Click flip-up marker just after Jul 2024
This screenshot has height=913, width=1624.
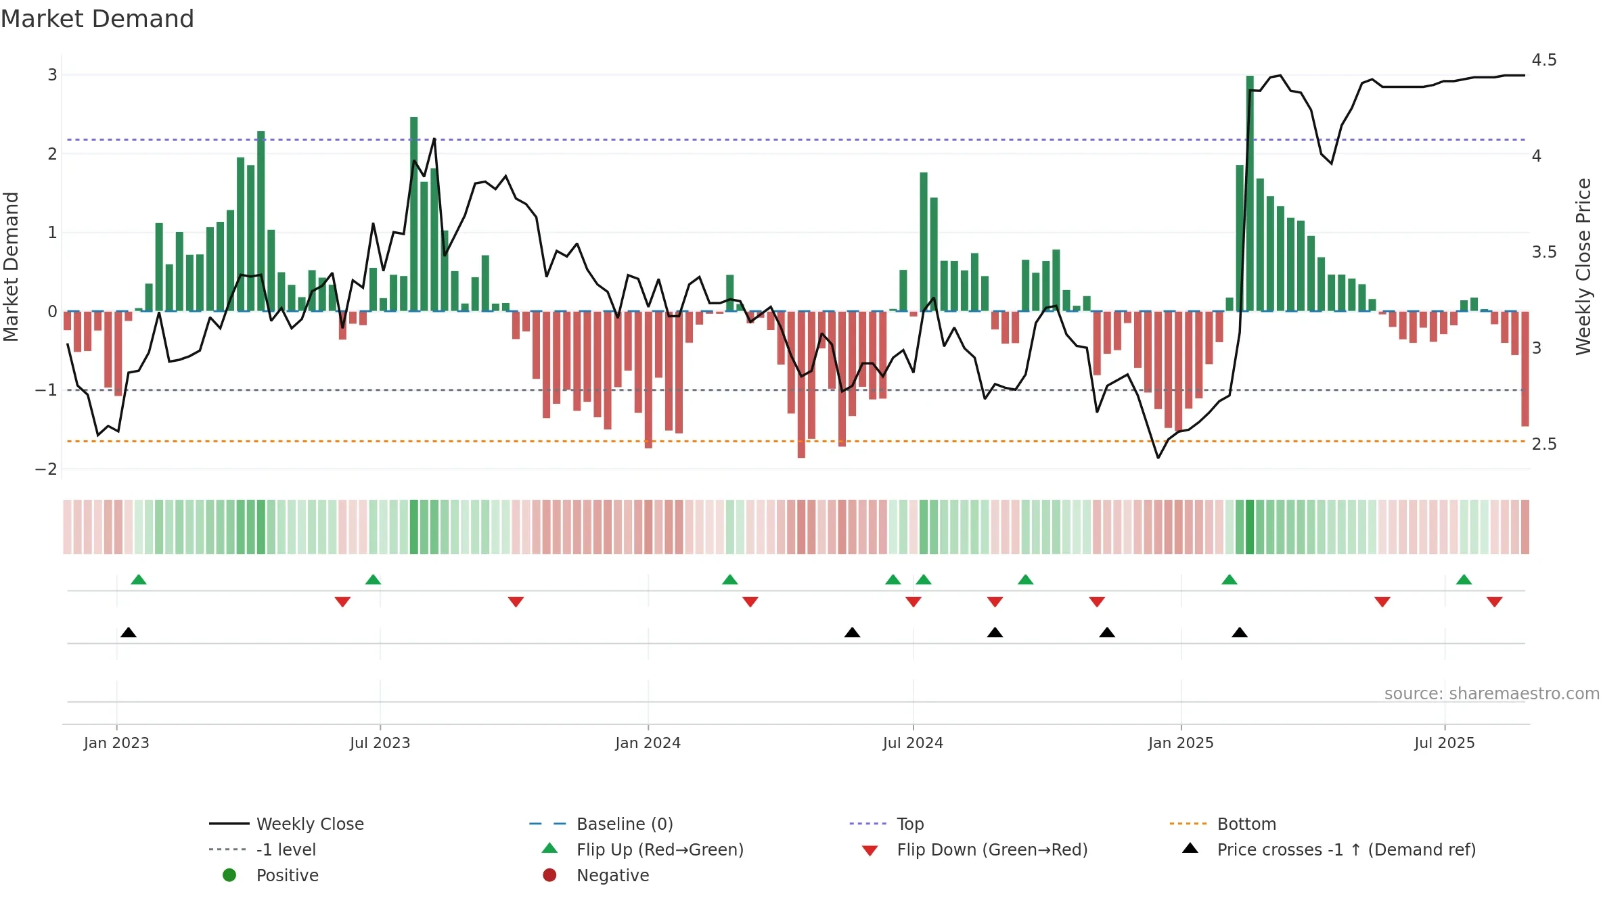pos(924,580)
